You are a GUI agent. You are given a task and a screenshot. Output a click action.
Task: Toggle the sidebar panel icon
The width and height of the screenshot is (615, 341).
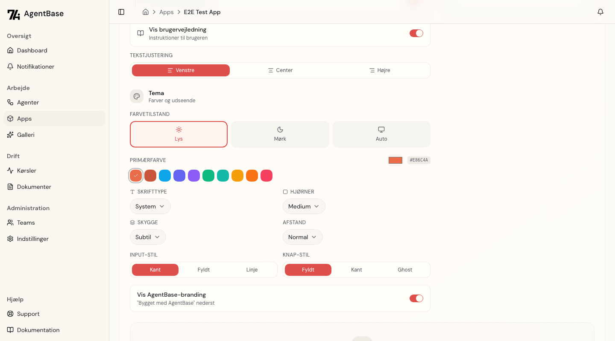[121, 12]
